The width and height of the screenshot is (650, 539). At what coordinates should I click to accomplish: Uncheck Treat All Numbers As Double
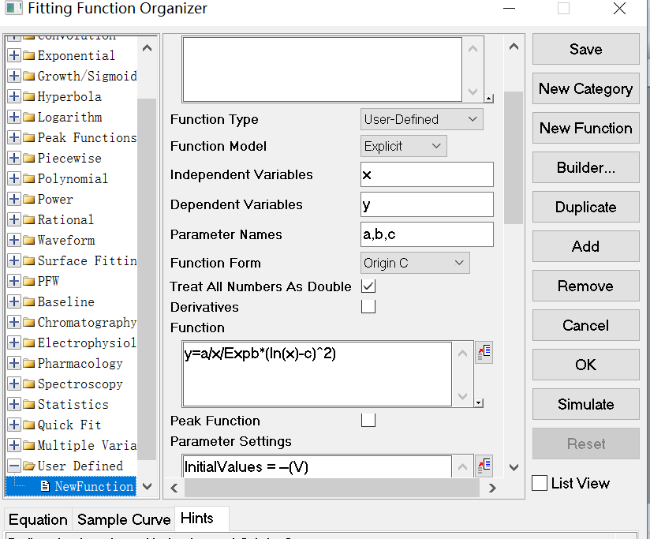coord(368,286)
